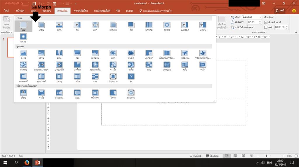Send feedback with the smiley face icon

pyautogui.click(x=294, y=11)
